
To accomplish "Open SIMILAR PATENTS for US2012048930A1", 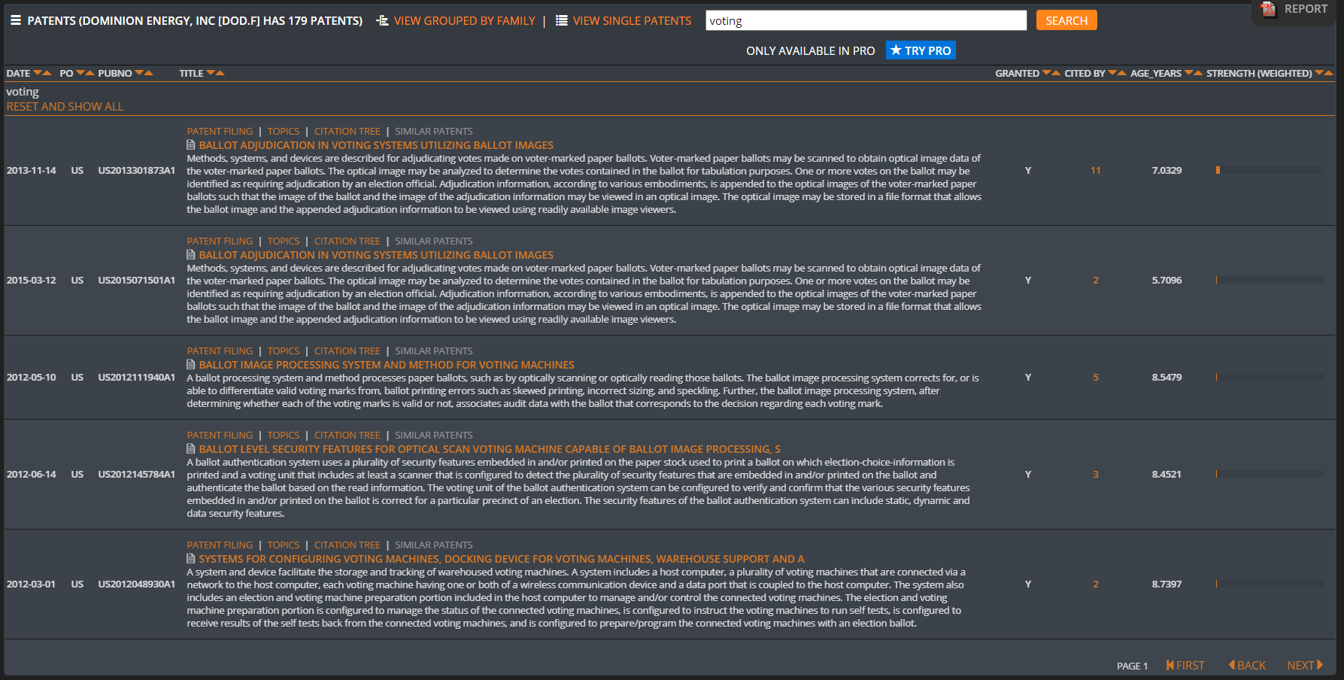I will [x=434, y=545].
